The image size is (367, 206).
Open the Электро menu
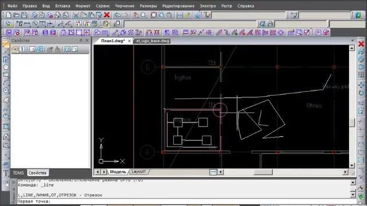208,6
